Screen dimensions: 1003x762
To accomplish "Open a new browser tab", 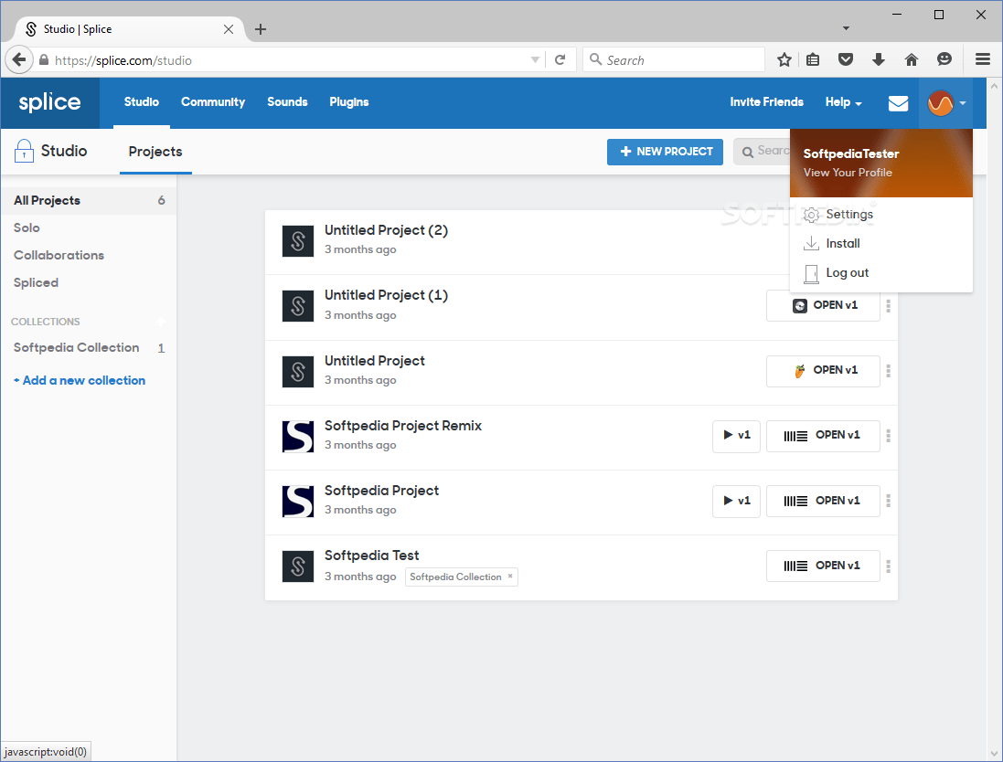I will 261,29.
